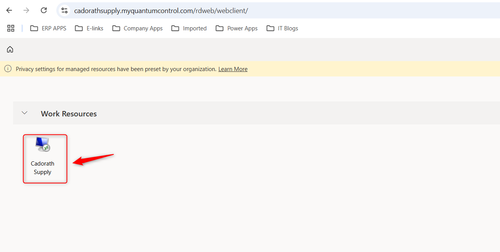Screen dimensions: 500x252
Task: Open the Power Apps bookmark folder
Action: pos(236,28)
